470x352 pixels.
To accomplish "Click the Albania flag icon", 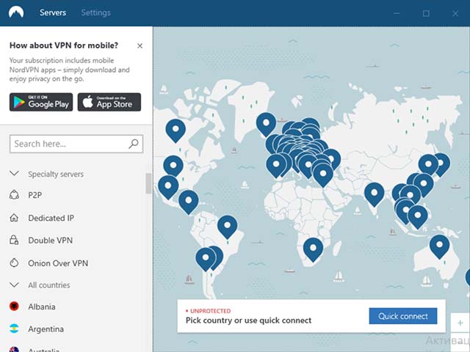I will click(14, 307).
